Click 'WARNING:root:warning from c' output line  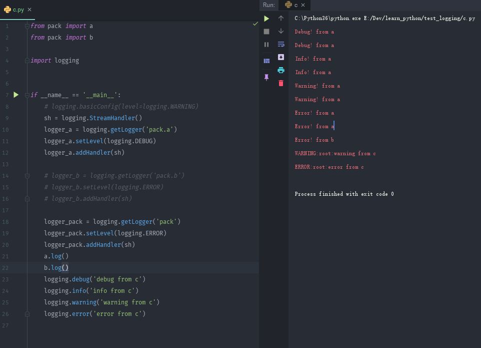(335, 154)
